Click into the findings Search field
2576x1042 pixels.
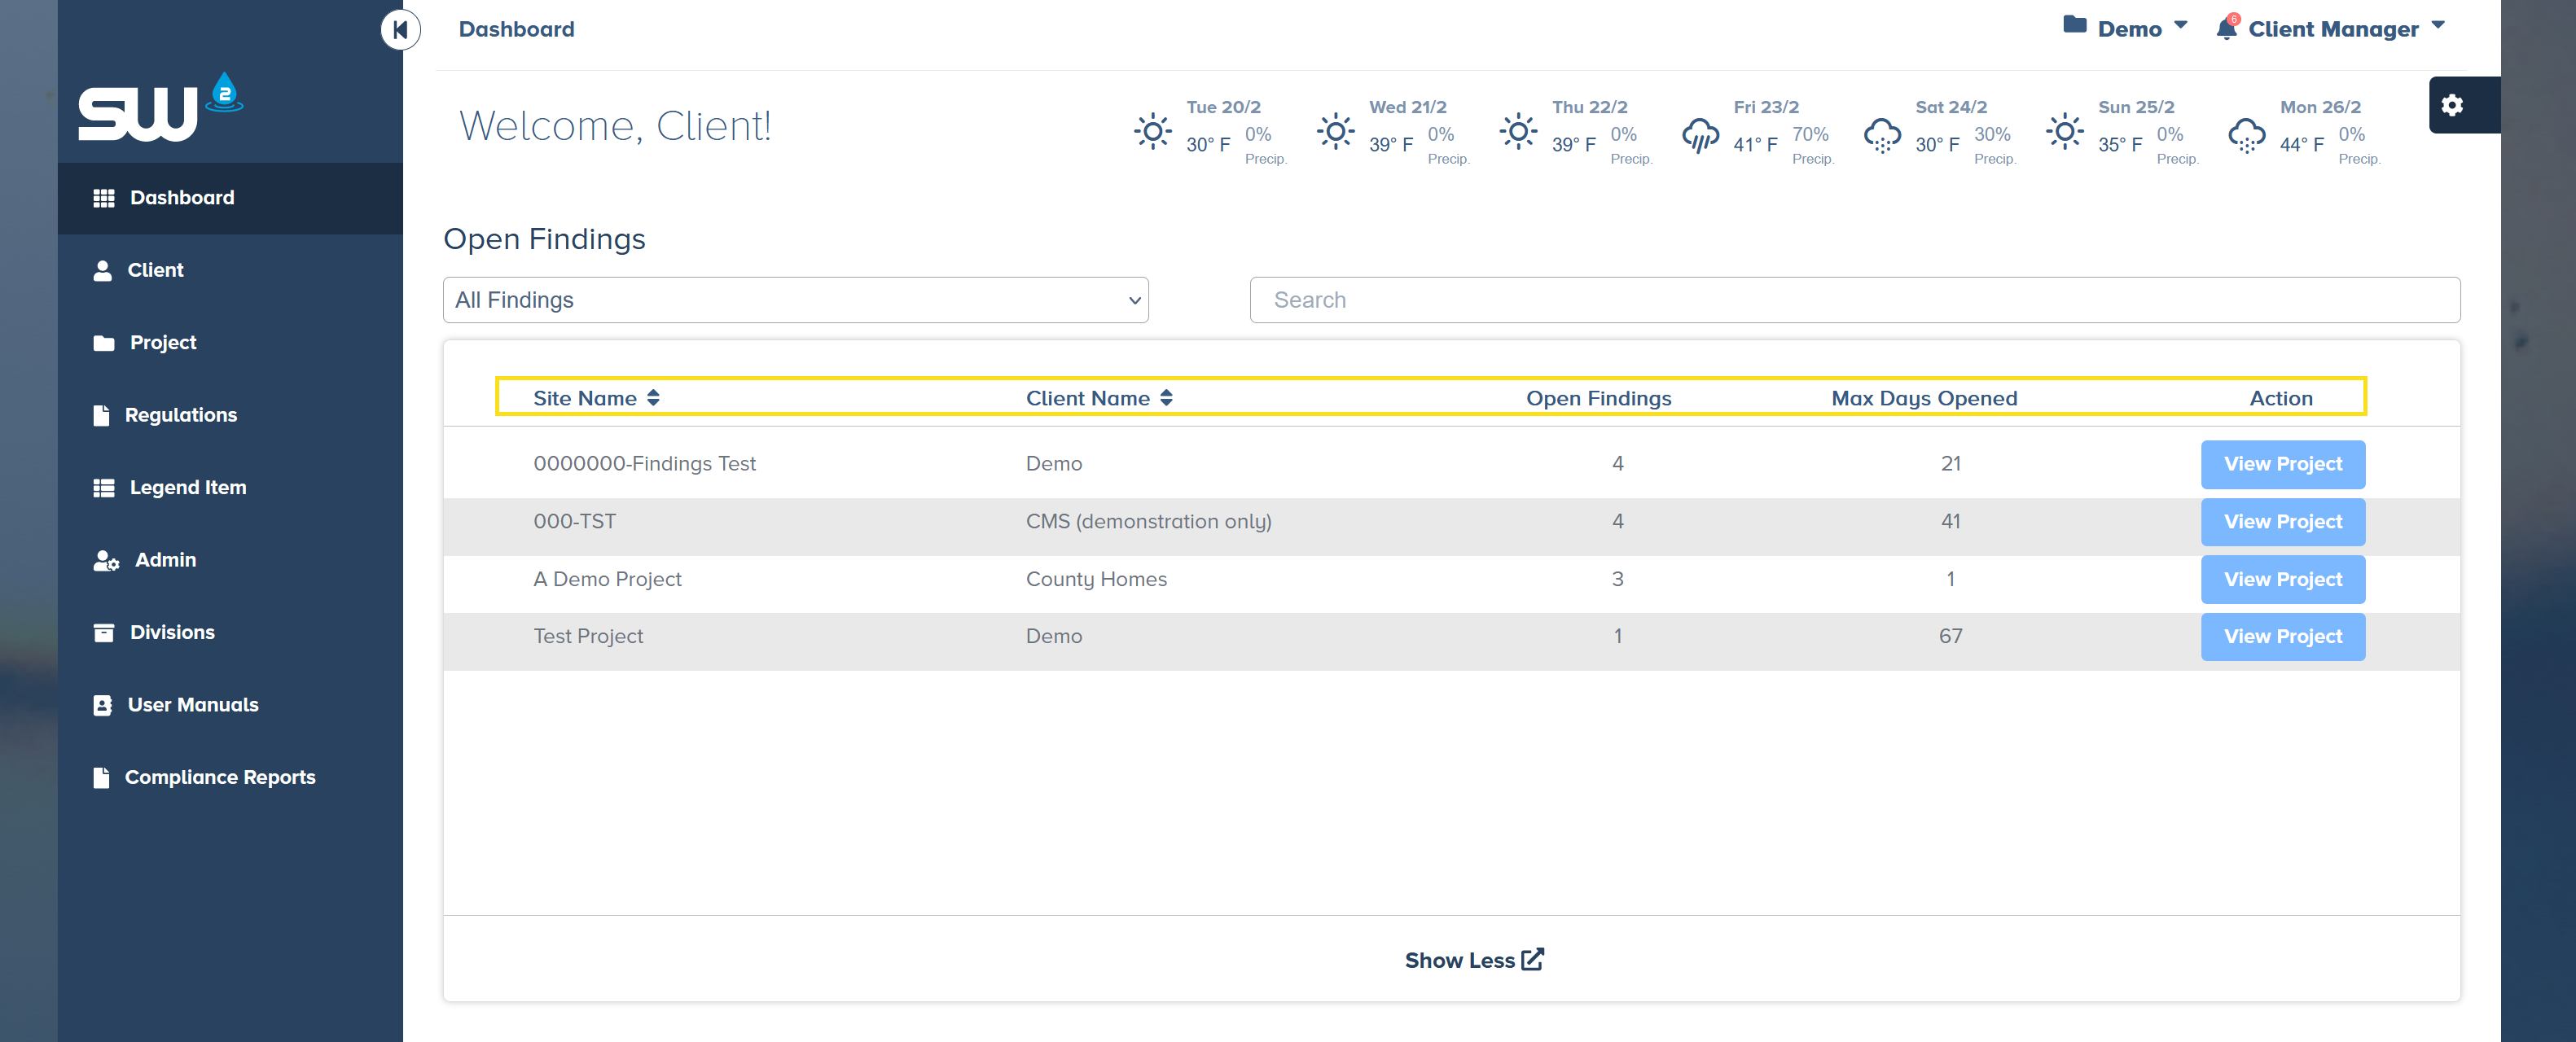coord(1854,300)
